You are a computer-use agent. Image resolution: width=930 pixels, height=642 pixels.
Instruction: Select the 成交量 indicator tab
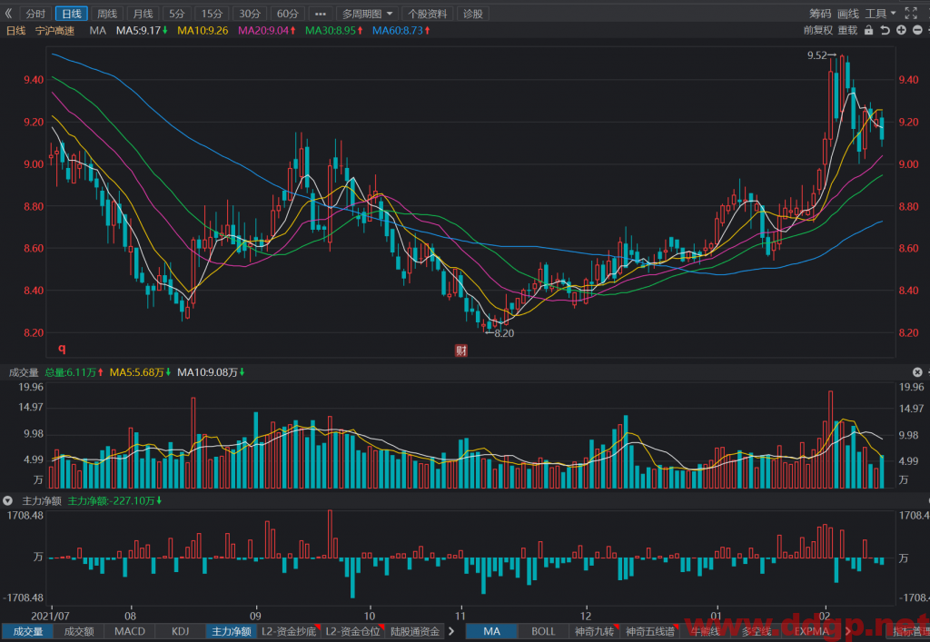(x=28, y=632)
